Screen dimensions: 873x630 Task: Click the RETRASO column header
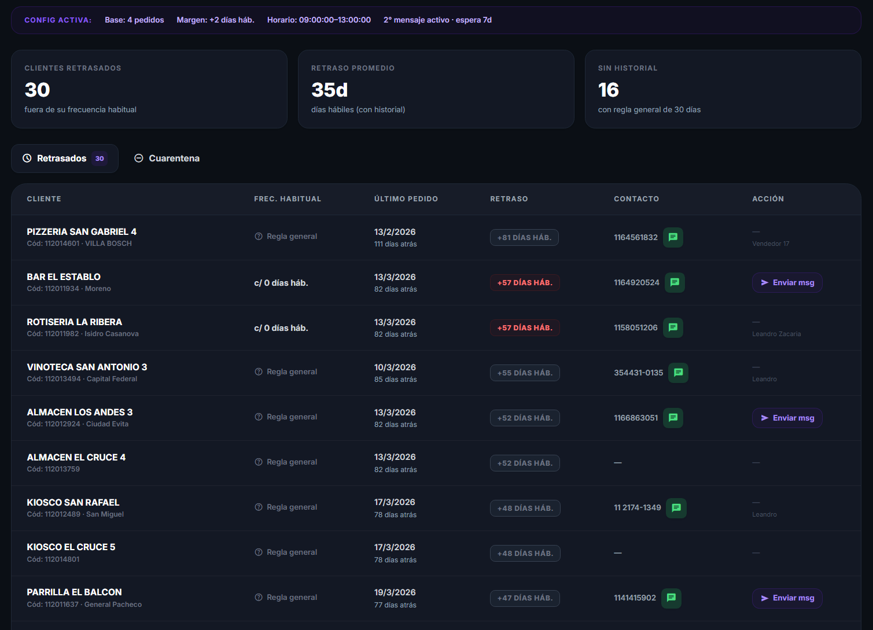click(x=509, y=199)
